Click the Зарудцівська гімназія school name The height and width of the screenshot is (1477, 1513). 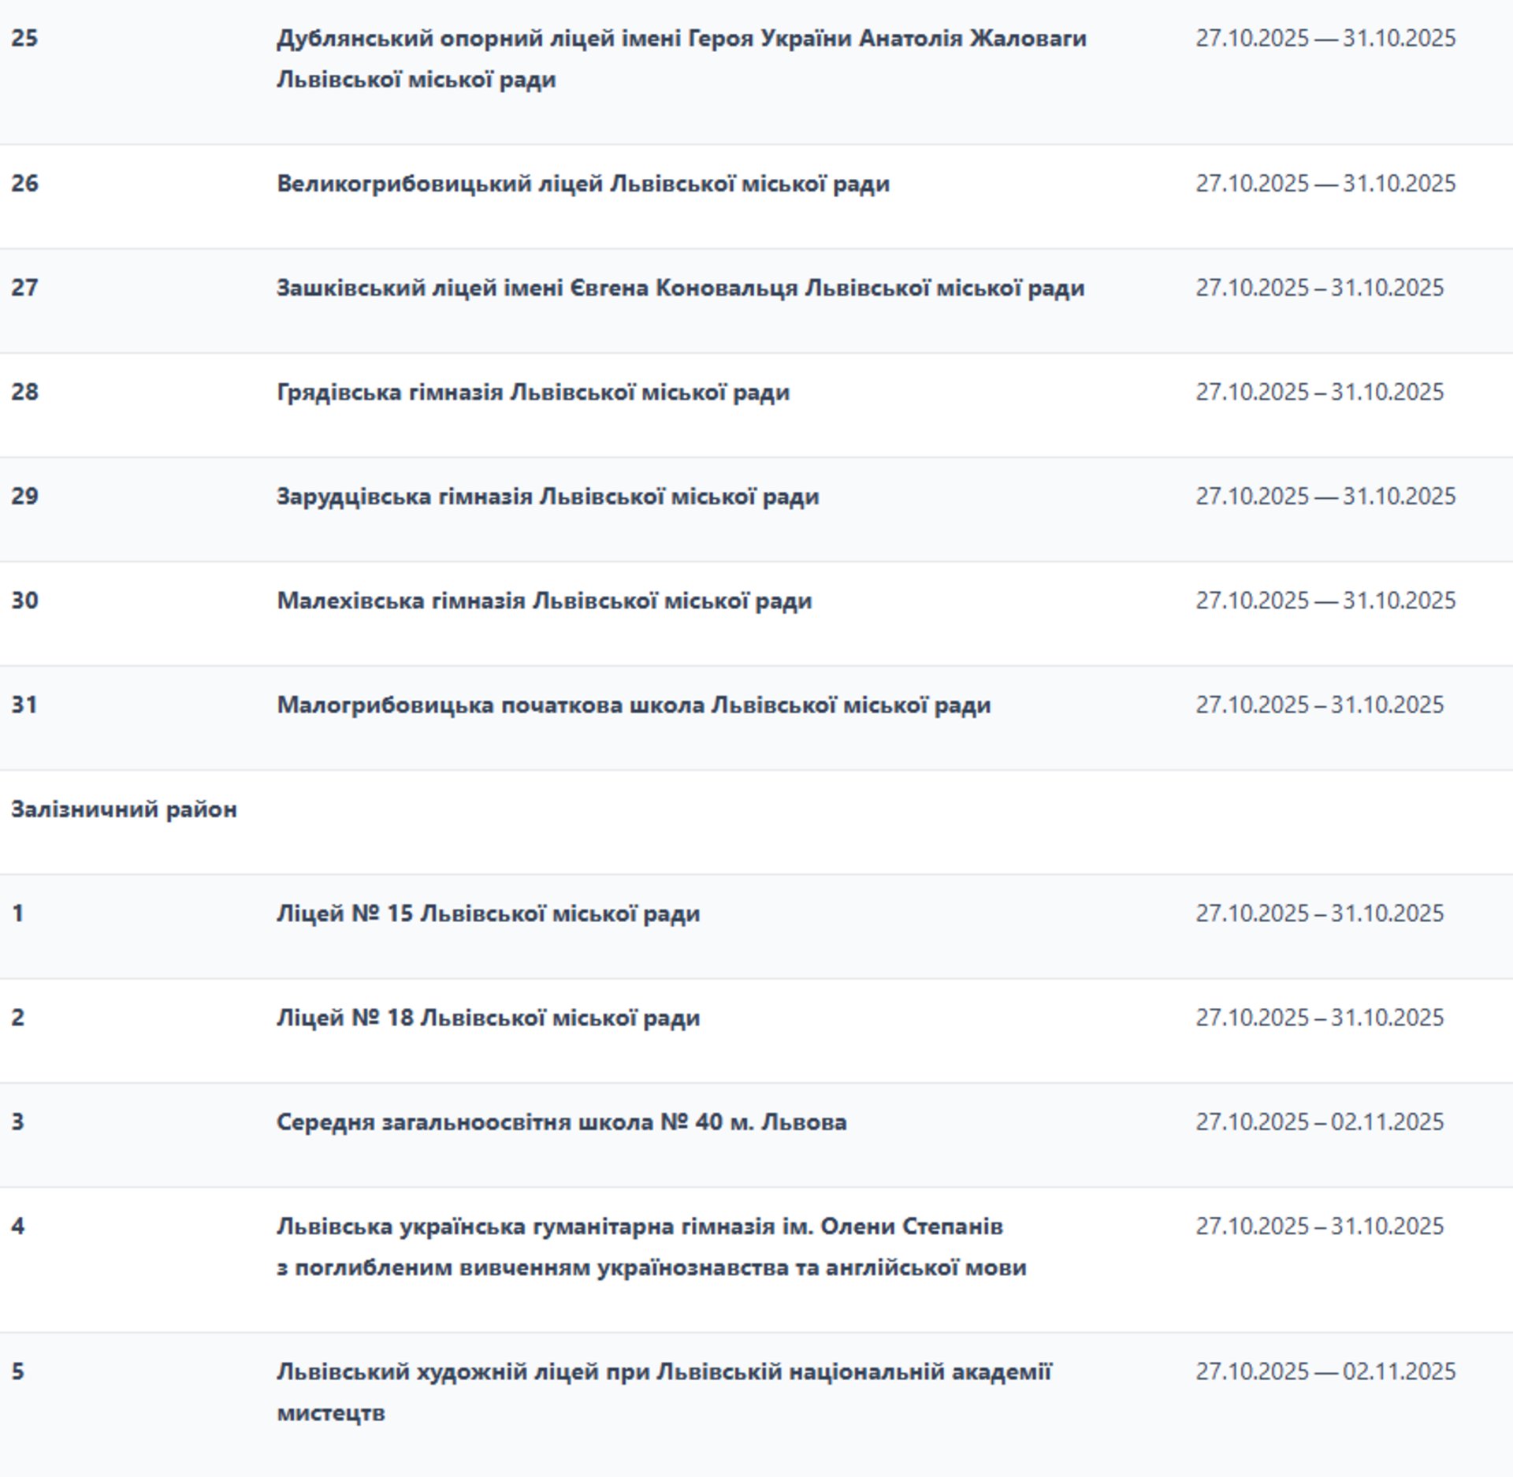pos(548,497)
